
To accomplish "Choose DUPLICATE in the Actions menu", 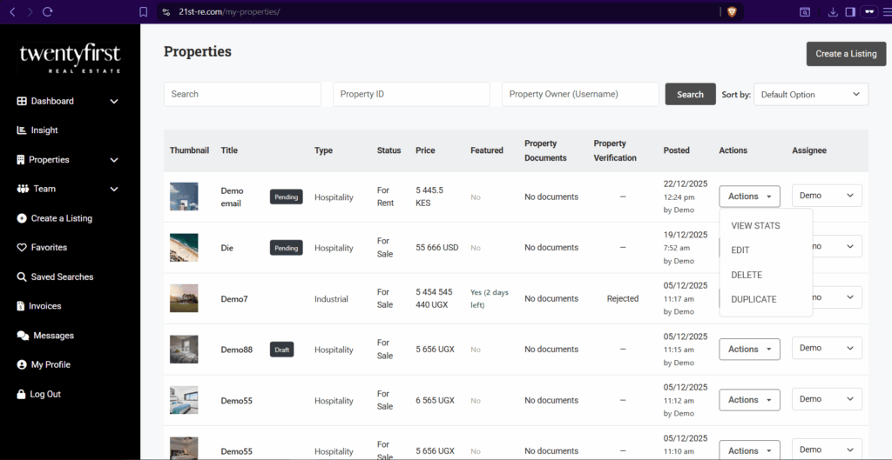I will click(x=753, y=300).
